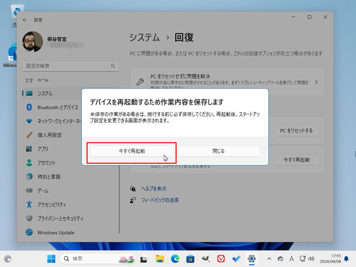Click the システム breadcrumb
The height and width of the screenshot is (267, 356).
click(x=144, y=37)
